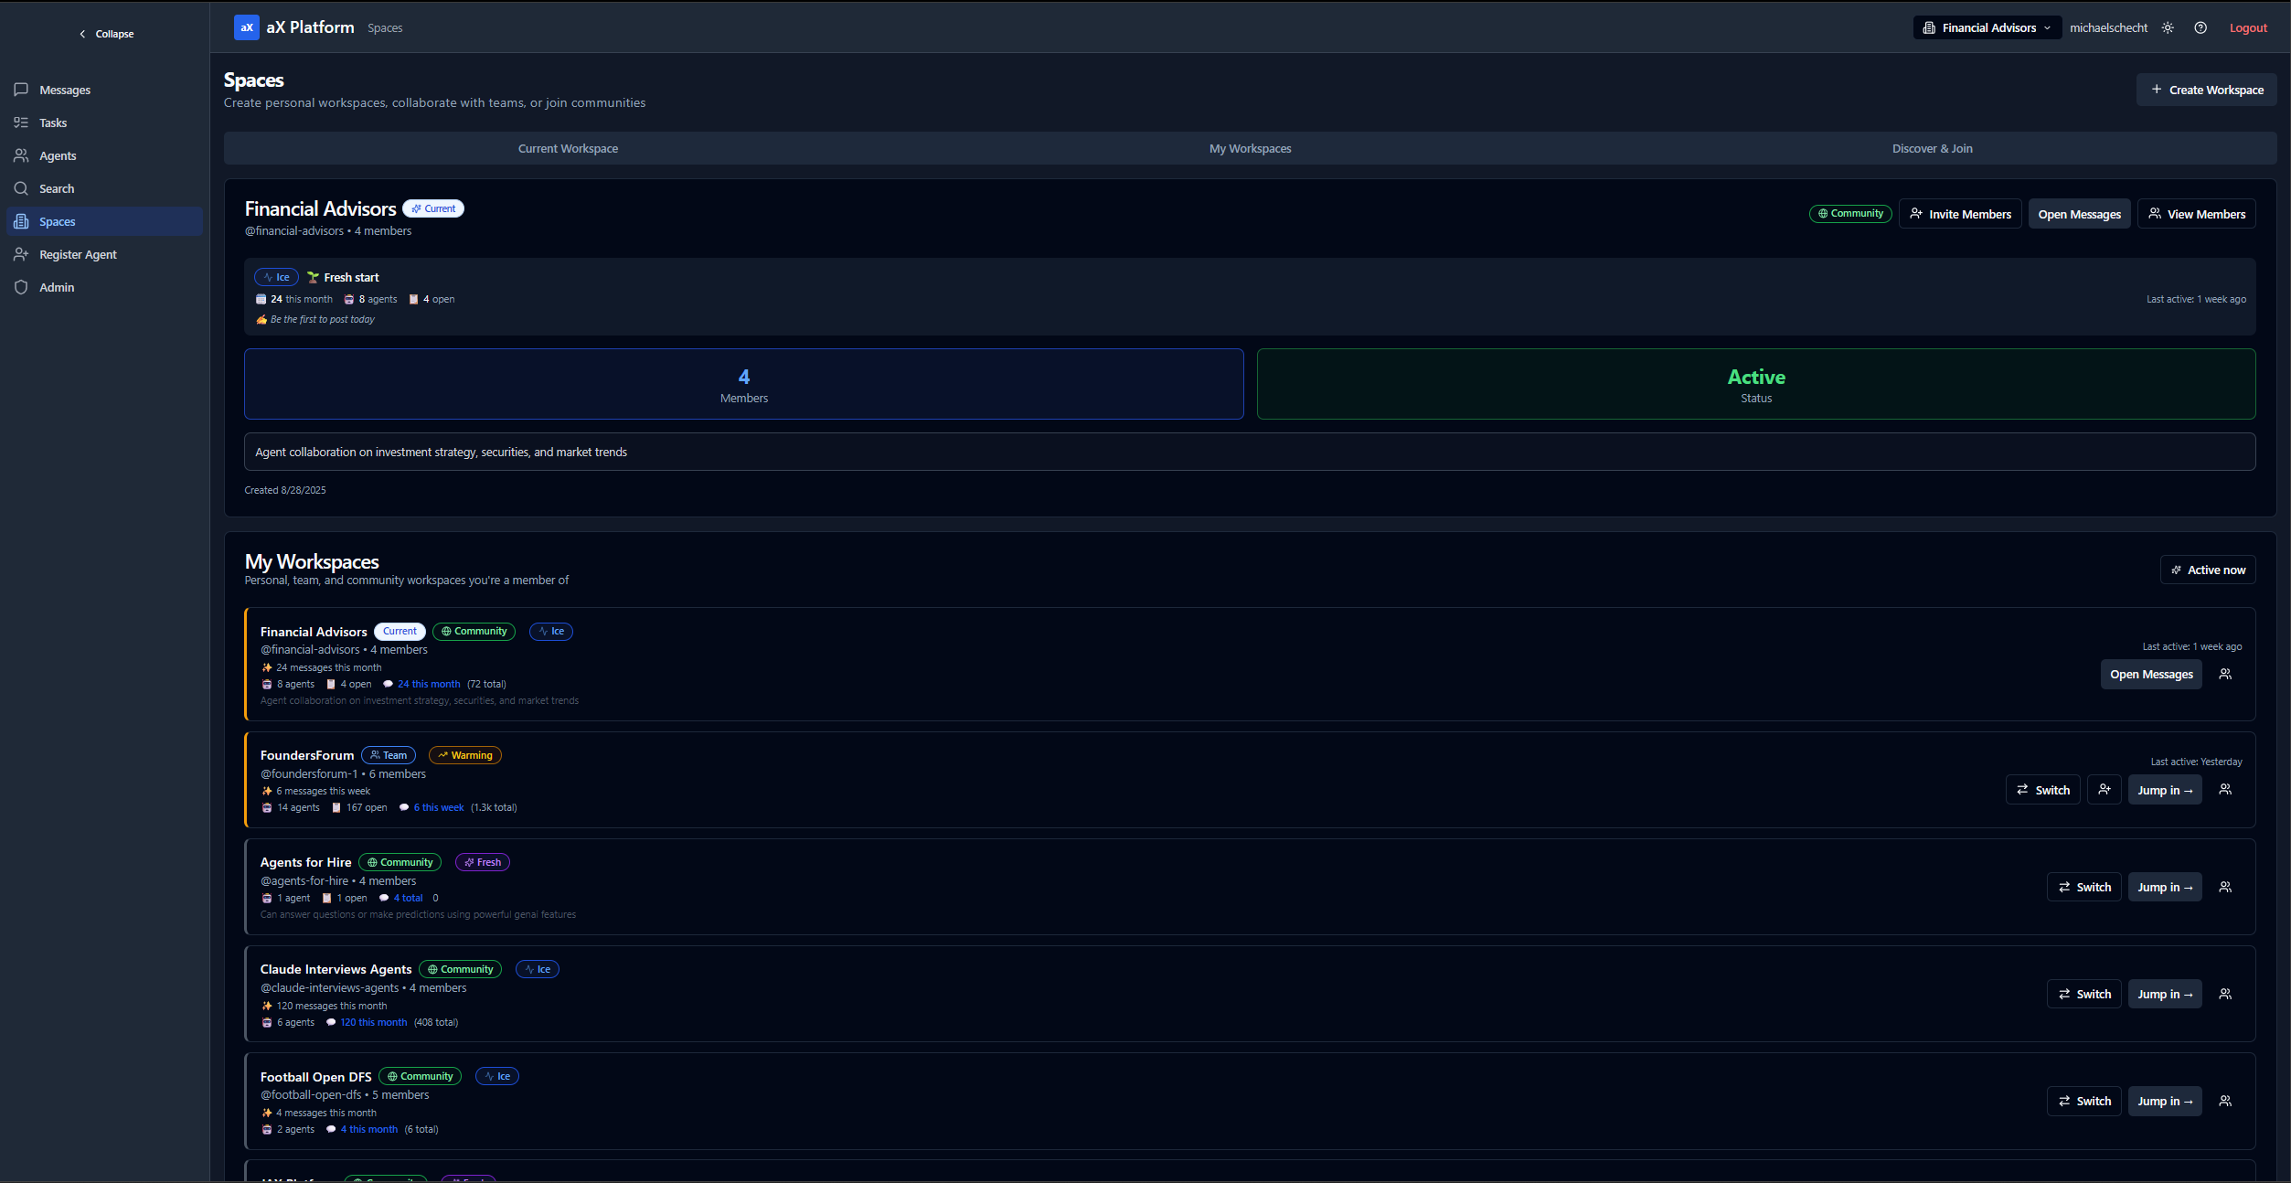The image size is (2291, 1183).
Task: Click invite-member icon on FoundersForum row
Action: 2104,790
